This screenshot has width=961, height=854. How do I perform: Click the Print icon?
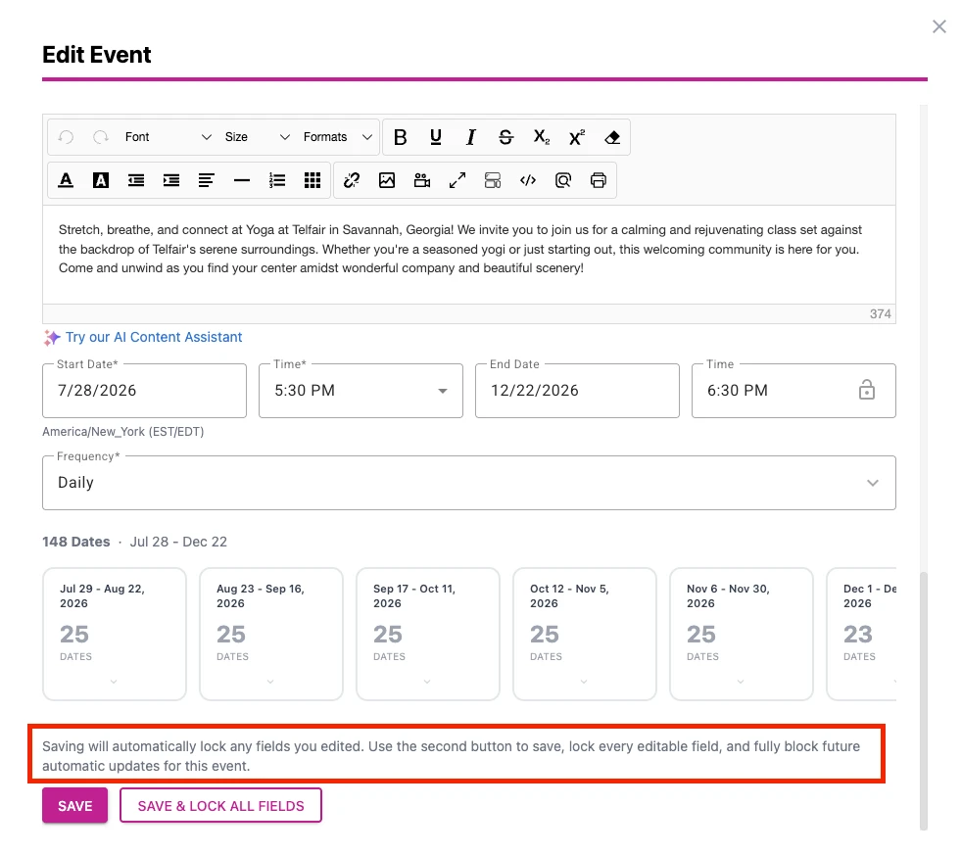pos(599,181)
